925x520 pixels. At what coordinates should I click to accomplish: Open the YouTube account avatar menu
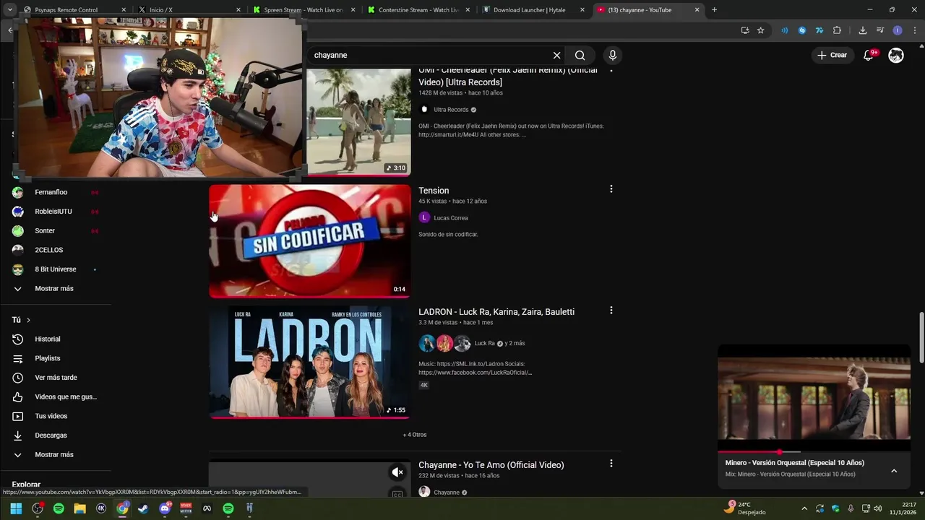(x=896, y=55)
